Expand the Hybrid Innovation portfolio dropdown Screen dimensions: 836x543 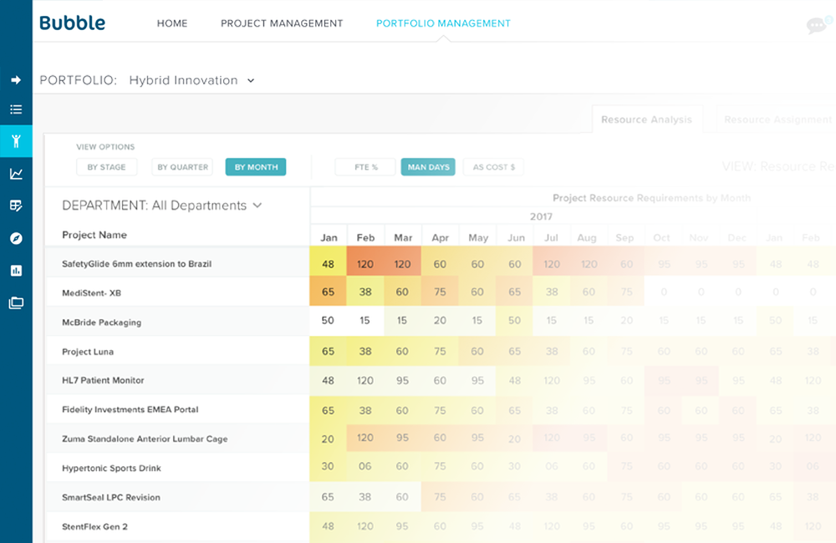click(192, 80)
